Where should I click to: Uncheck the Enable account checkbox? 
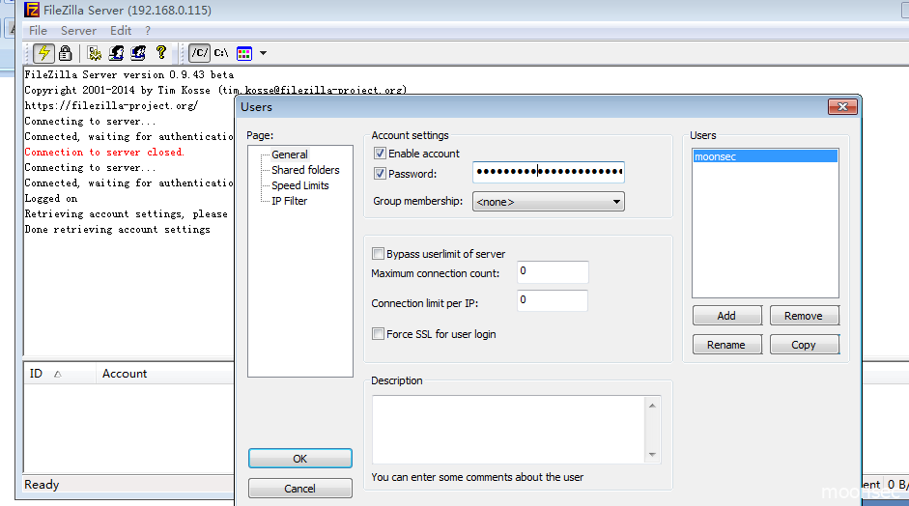point(380,153)
